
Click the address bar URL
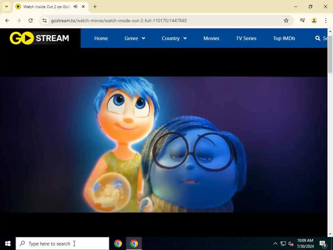pyautogui.click(x=119, y=21)
